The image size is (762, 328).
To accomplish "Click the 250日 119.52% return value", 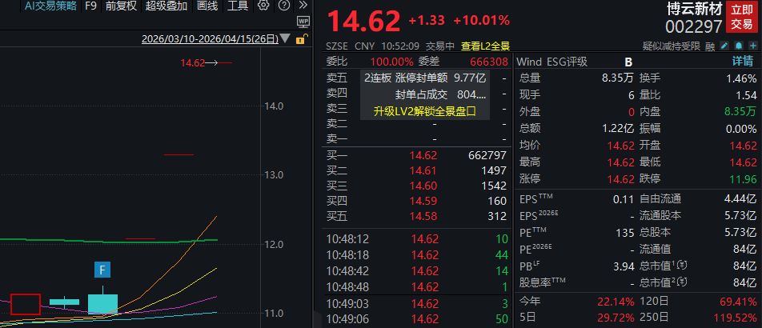I will tap(734, 317).
